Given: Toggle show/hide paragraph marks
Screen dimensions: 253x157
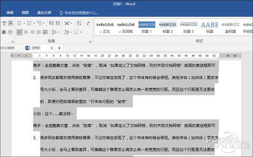Looking at the screenshot, I should click(x=88, y=23).
